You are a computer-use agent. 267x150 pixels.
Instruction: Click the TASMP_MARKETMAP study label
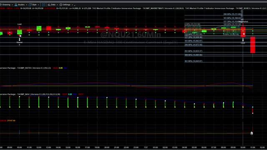coord(138,8)
